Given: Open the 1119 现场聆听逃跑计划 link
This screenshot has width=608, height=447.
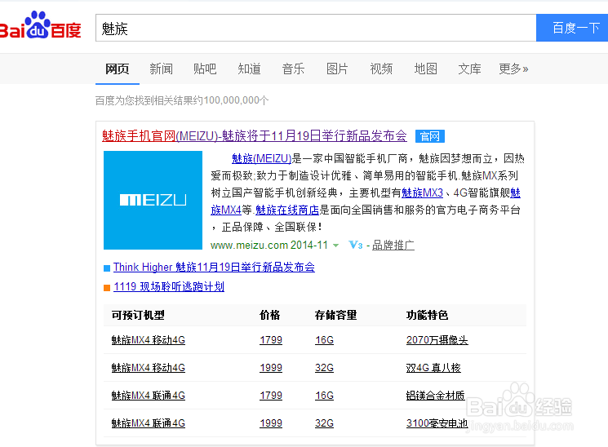Looking at the screenshot, I should 169,287.
